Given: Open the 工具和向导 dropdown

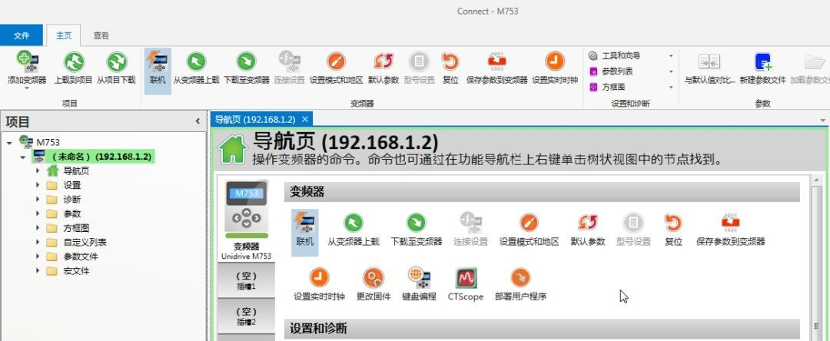Looking at the screenshot, I should click(x=671, y=56).
